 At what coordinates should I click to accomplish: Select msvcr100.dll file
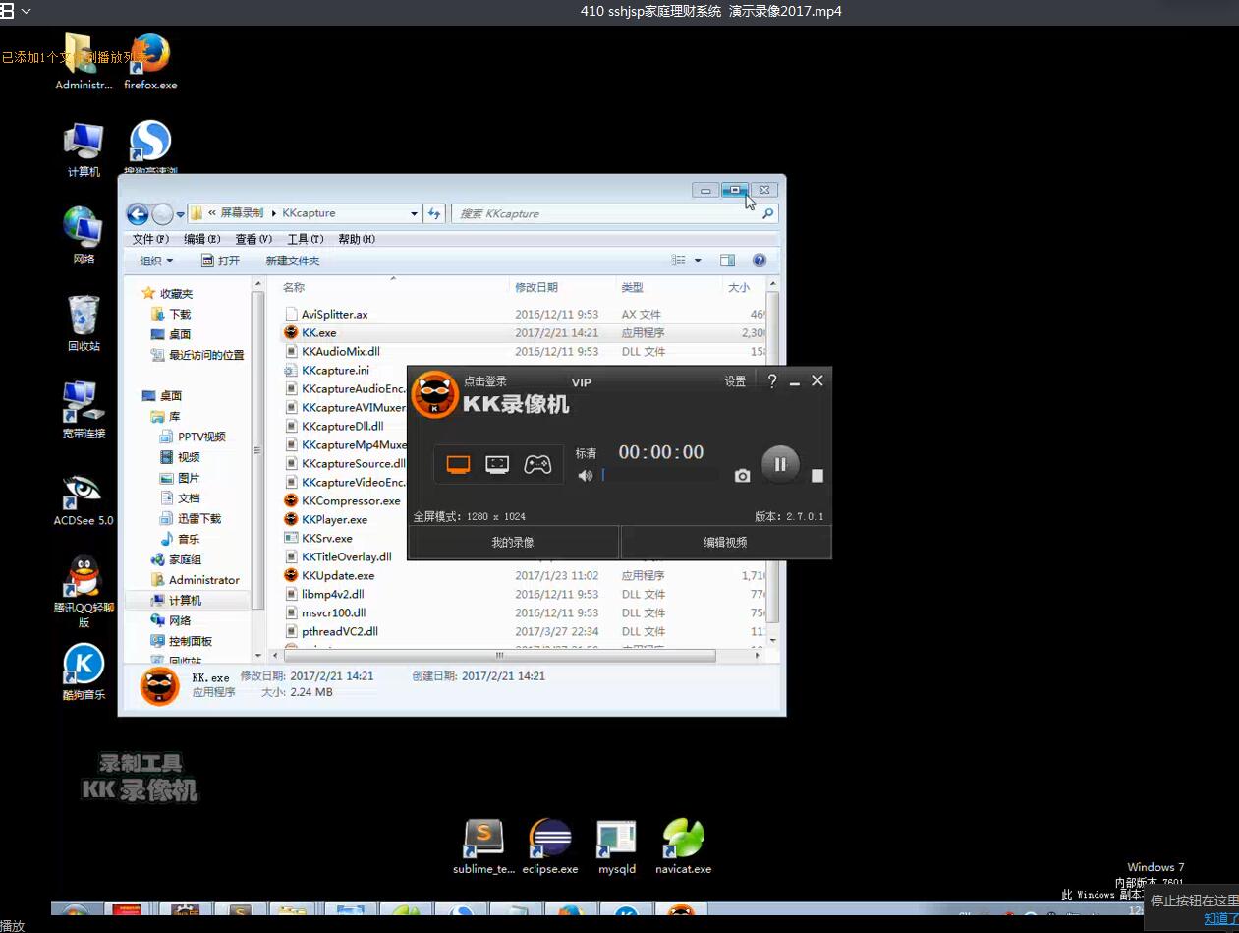pyautogui.click(x=333, y=612)
